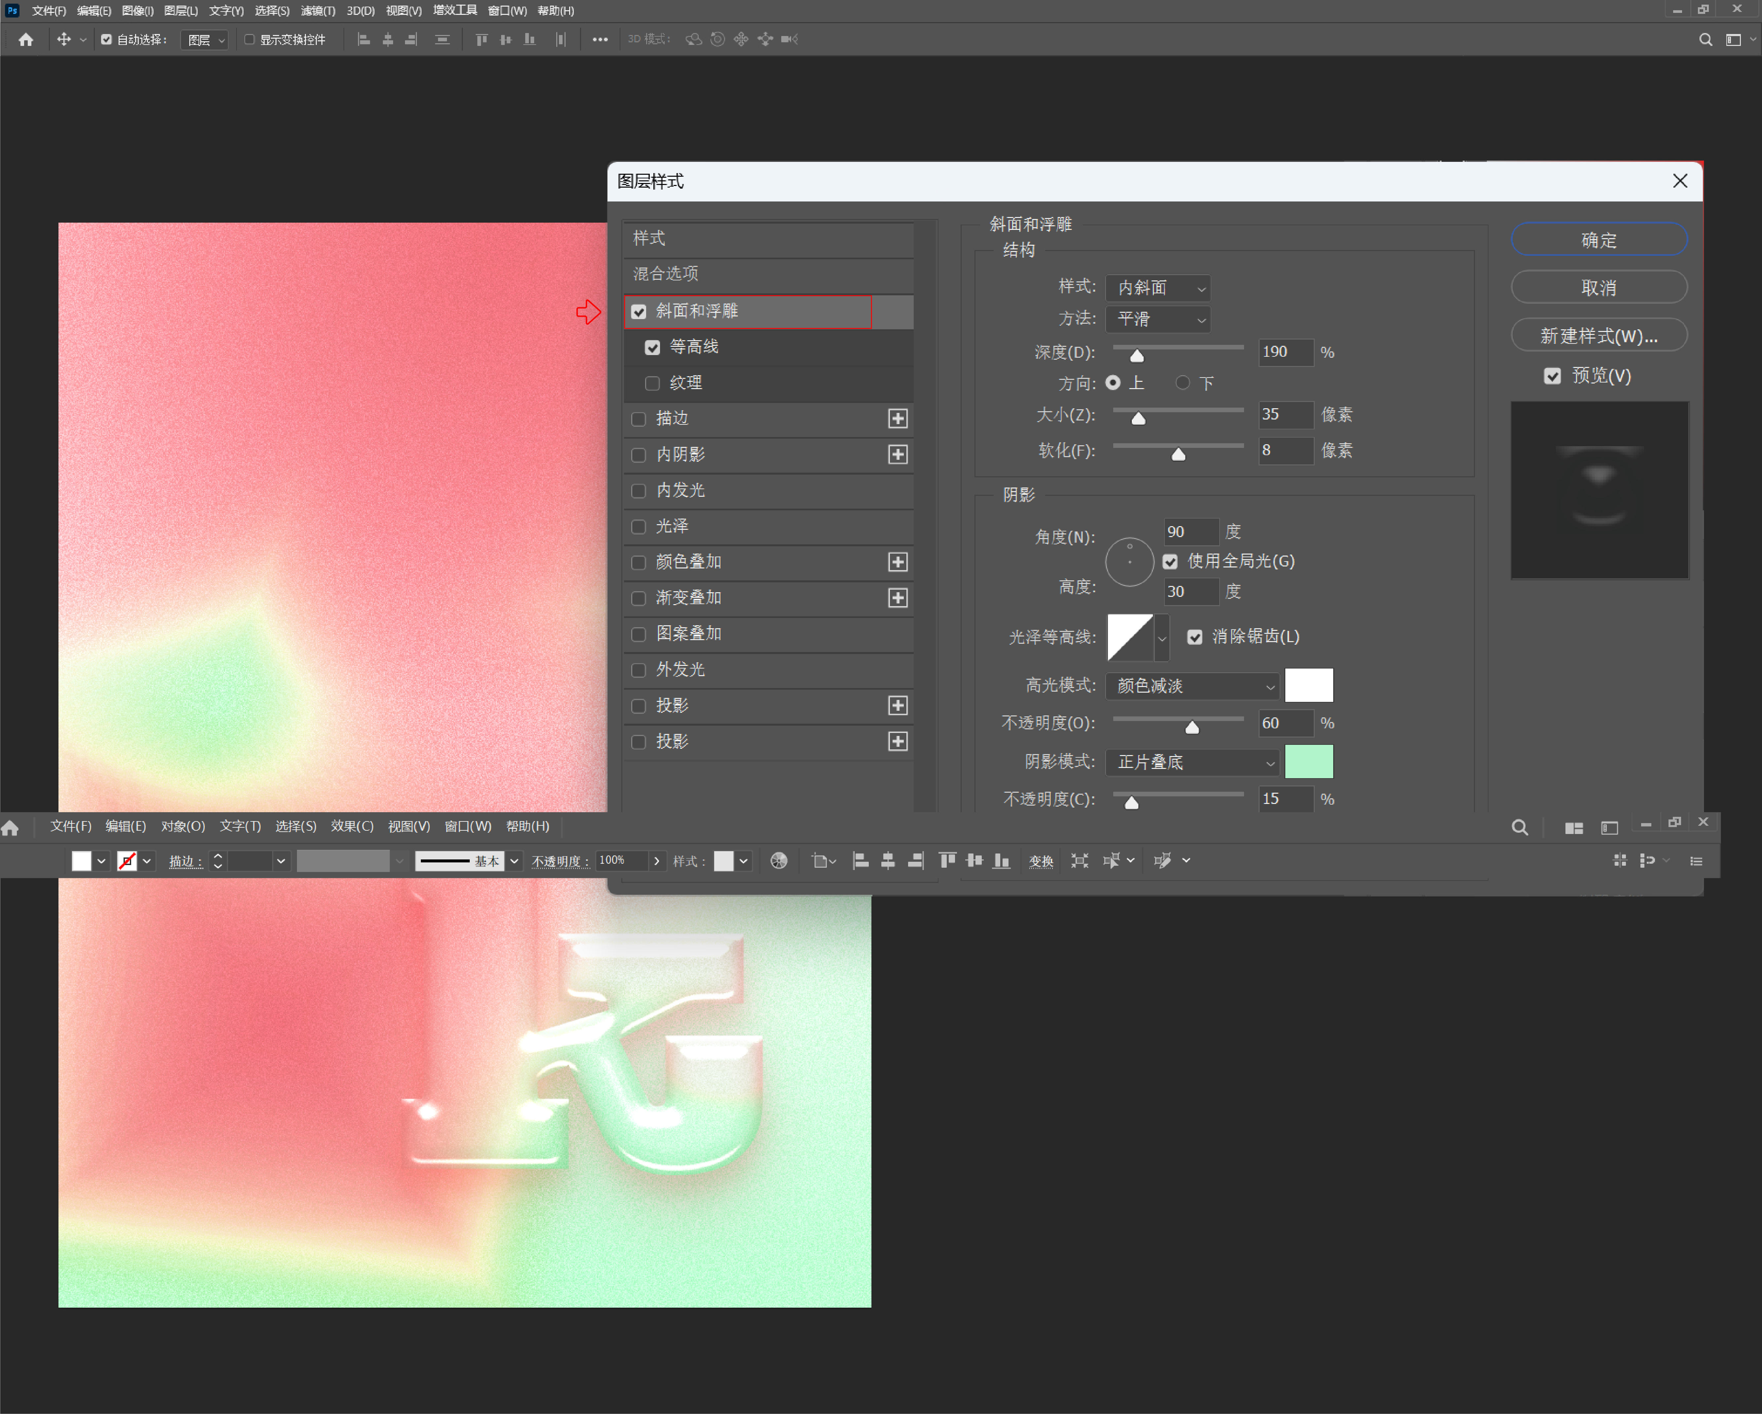The height and width of the screenshot is (1414, 1762).
Task: Click the Illustrator recolor artwork wheel icon
Action: point(779,861)
